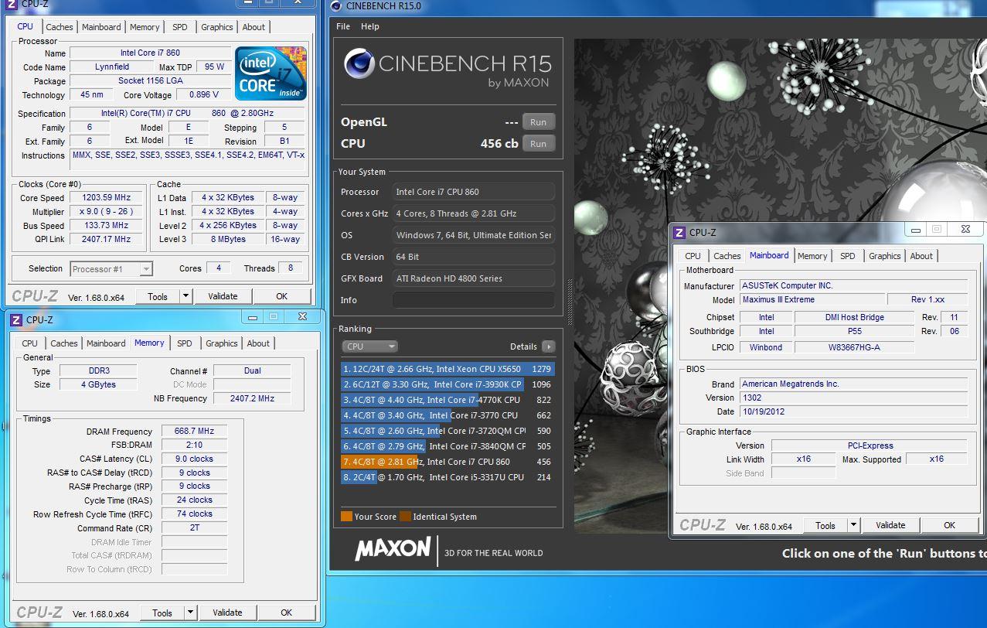Select CPU tab in Memory CPU-Z window
This screenshot has width=987, height=628.
coord(30,343)
